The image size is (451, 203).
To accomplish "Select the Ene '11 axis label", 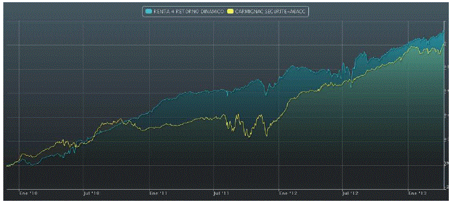I will (159, 194).
